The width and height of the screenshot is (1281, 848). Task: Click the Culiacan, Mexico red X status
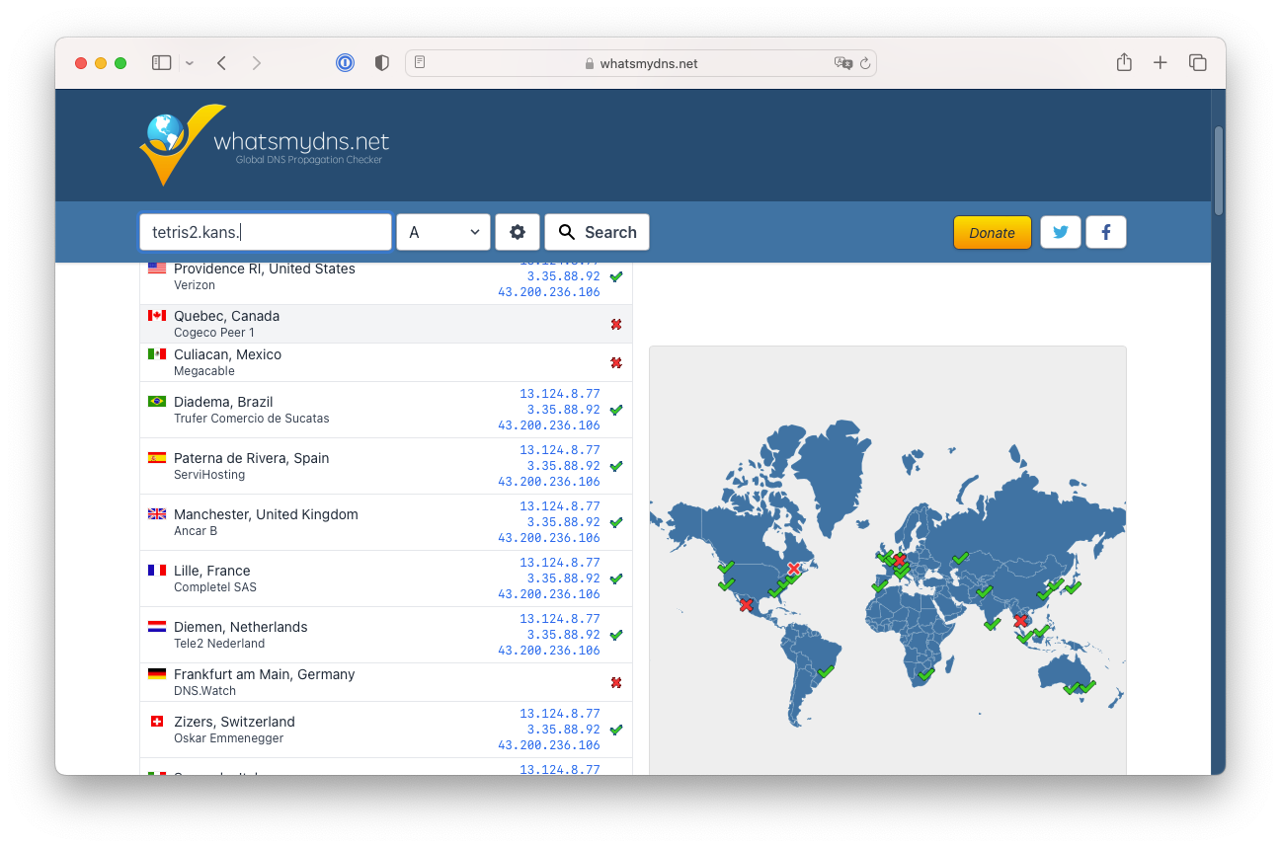point(616,362)
